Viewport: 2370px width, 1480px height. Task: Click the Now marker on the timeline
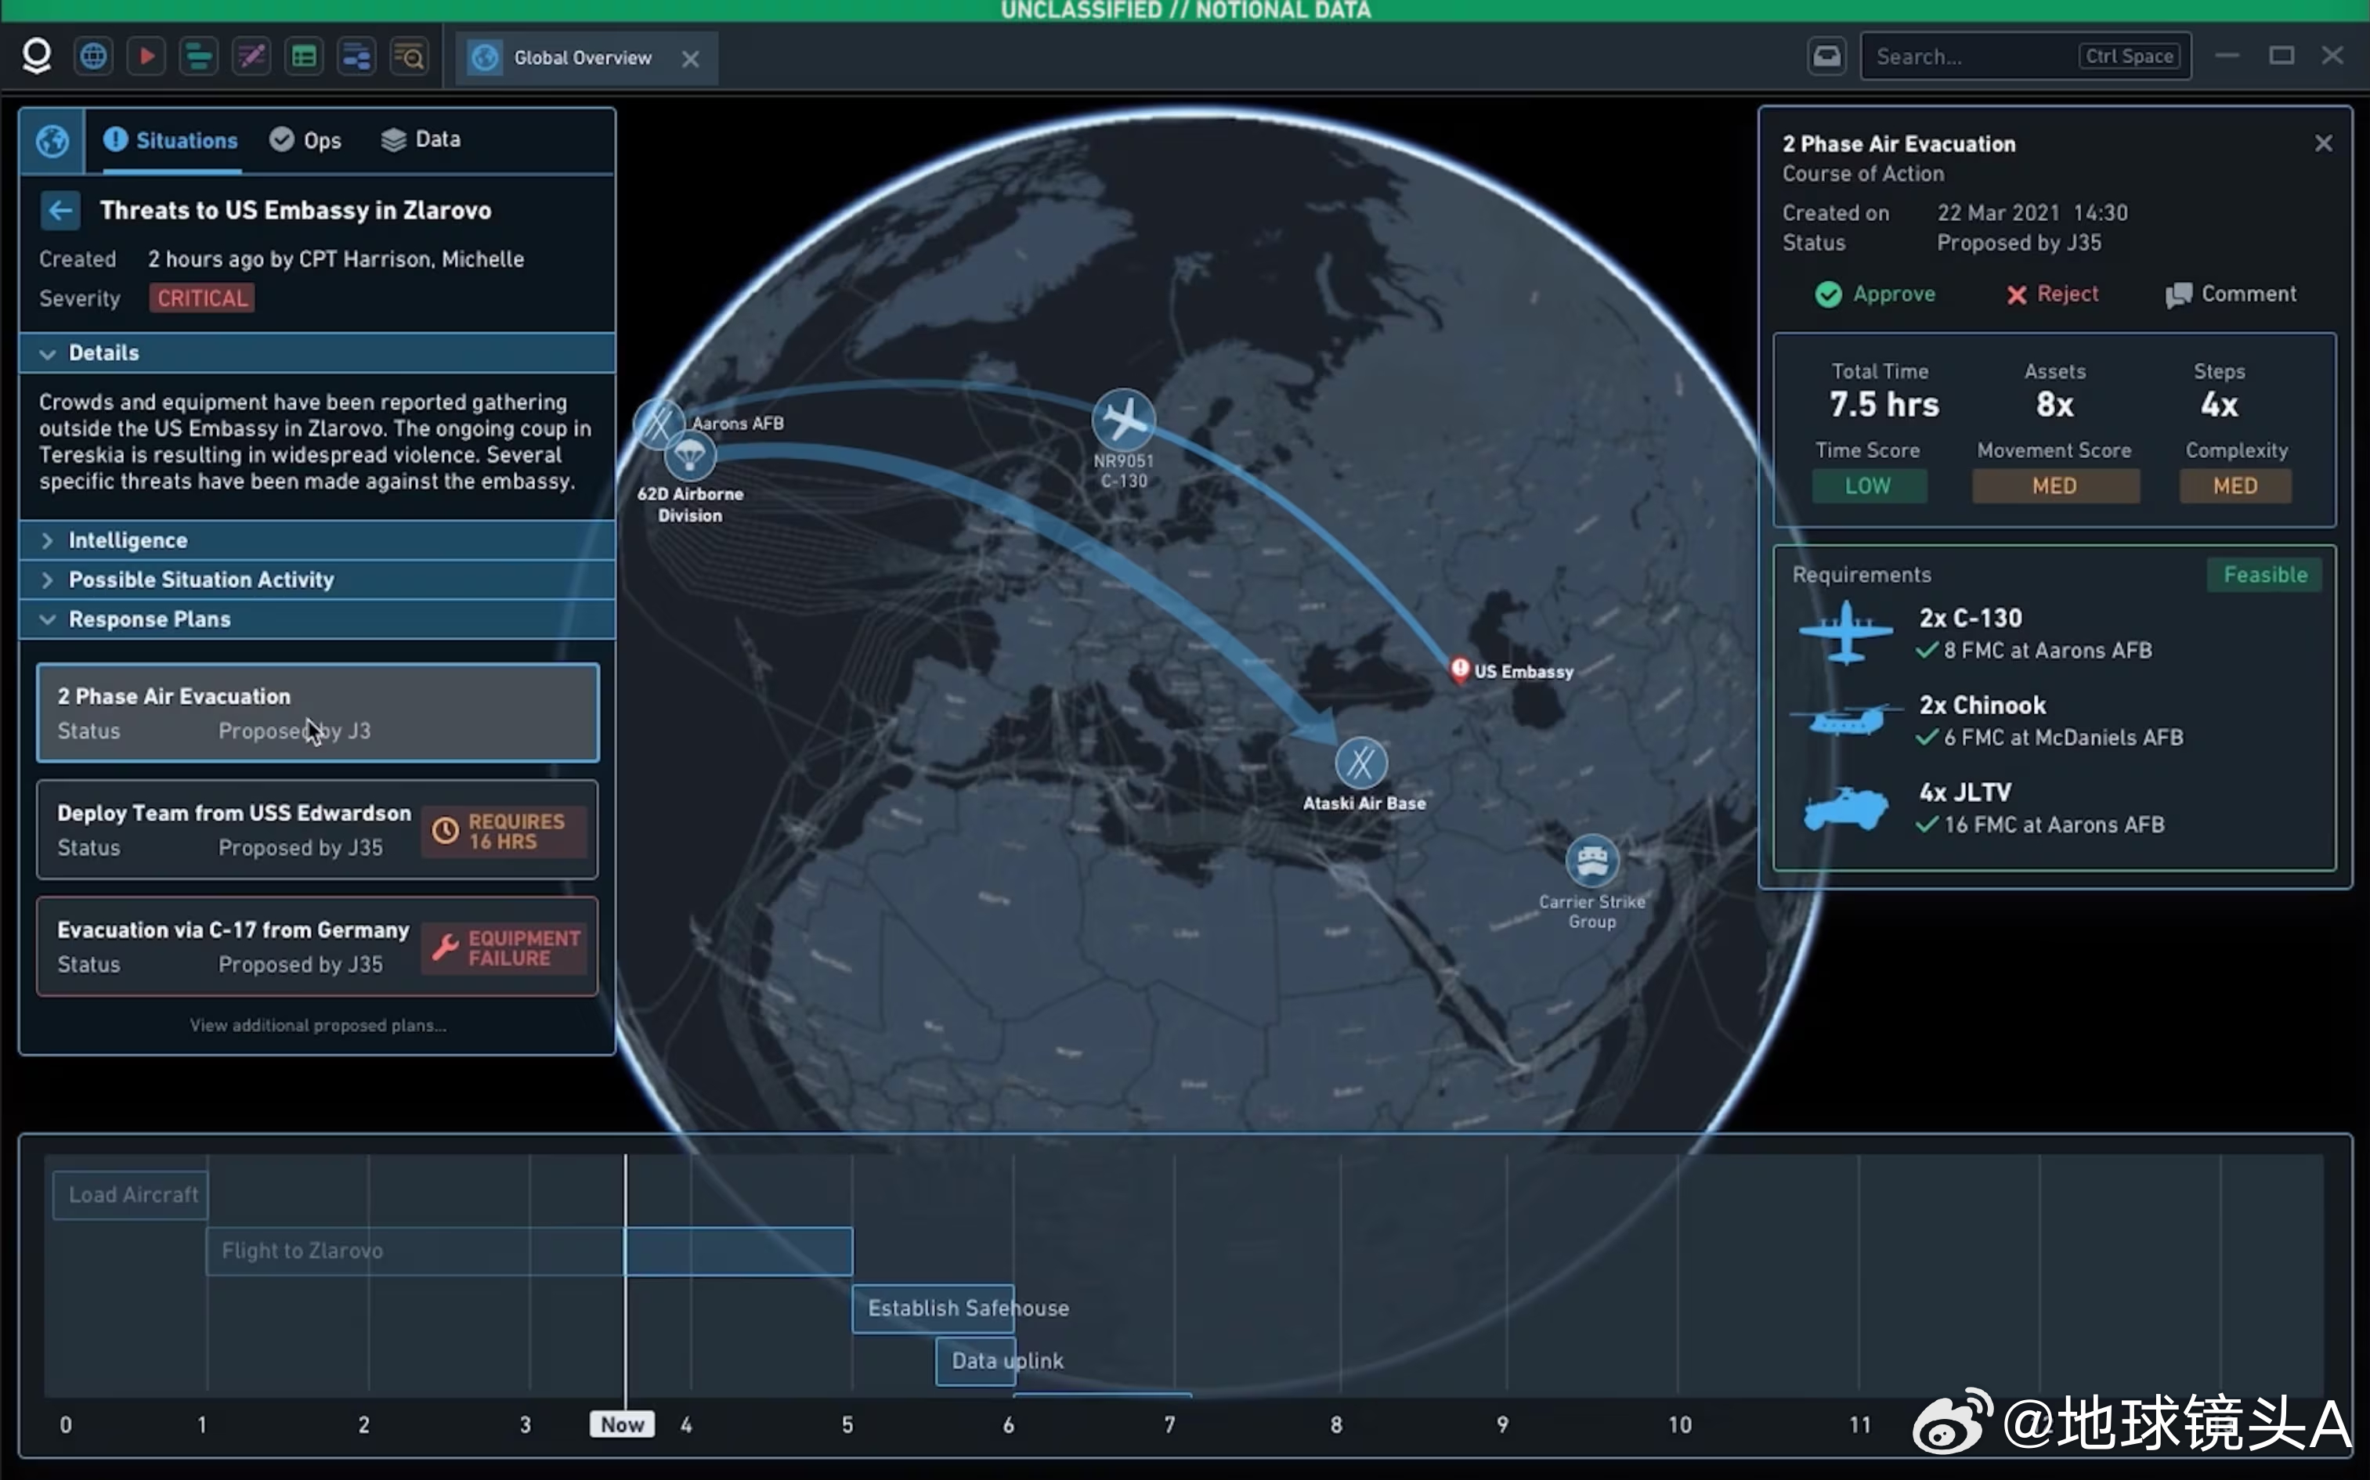point(623,1424)
